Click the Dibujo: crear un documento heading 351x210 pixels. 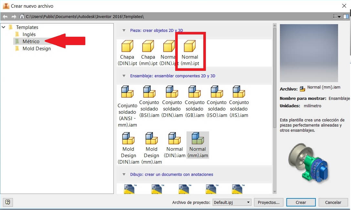tap(172, 175)
